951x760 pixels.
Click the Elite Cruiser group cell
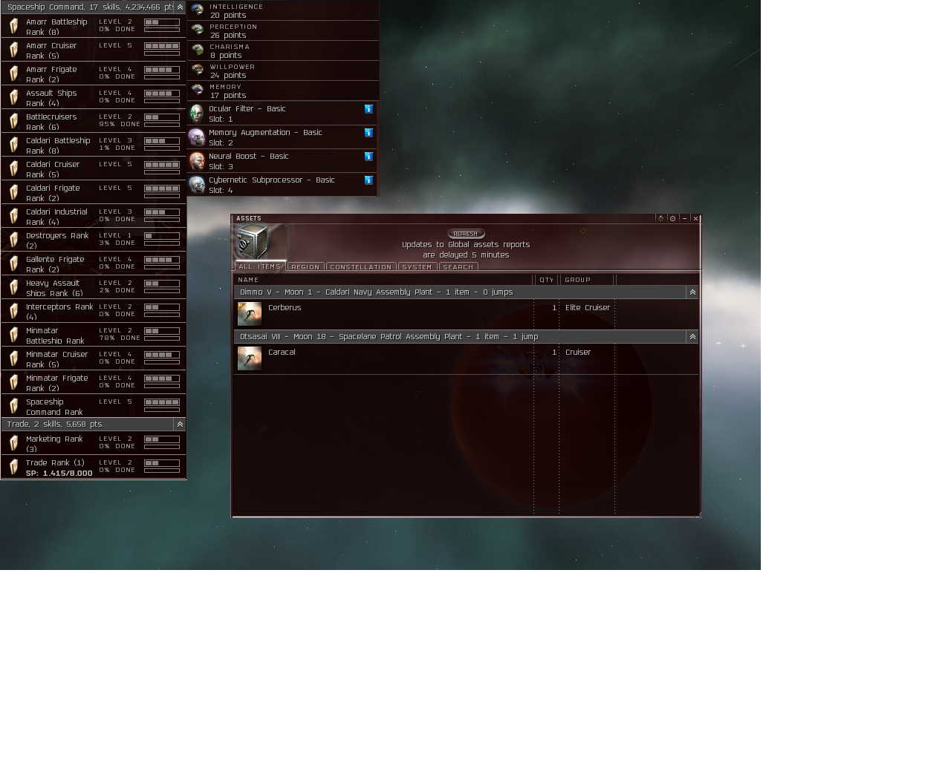588,307
